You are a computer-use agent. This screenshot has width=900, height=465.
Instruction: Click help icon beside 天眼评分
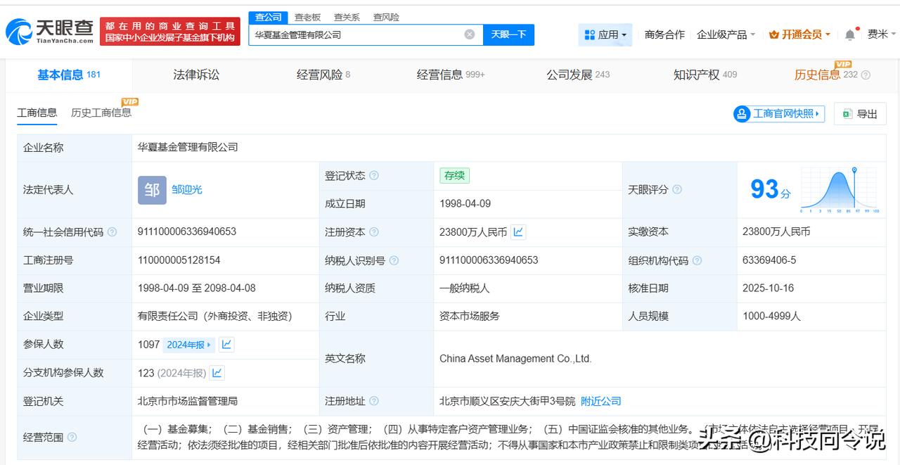point(677,189)
